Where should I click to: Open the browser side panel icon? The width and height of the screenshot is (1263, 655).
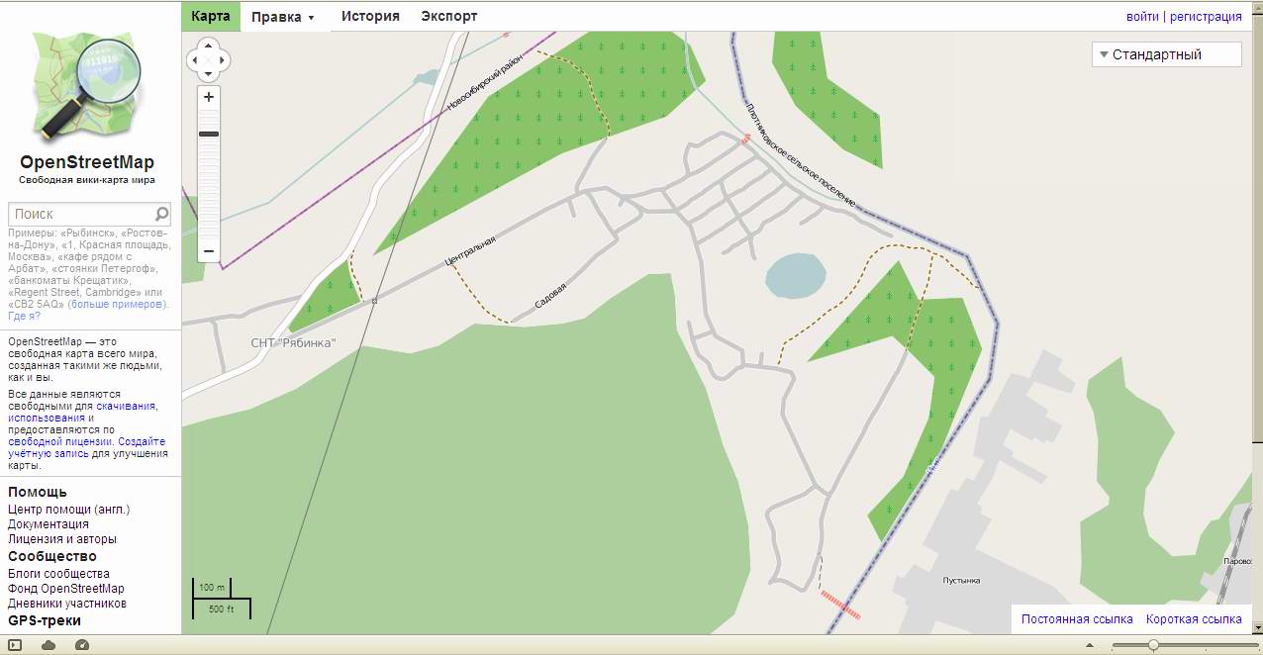point(15,645)
